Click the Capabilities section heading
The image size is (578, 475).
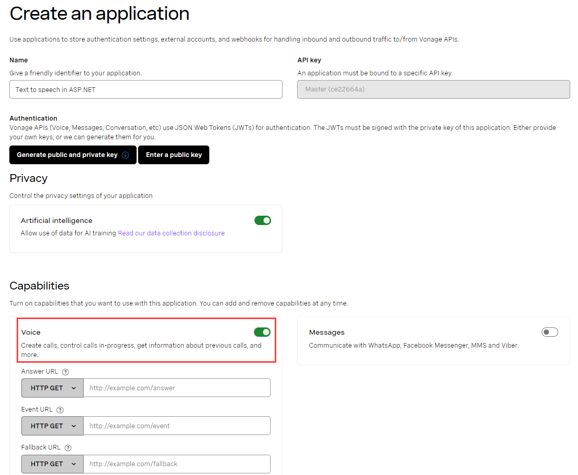tap(39, 286)
